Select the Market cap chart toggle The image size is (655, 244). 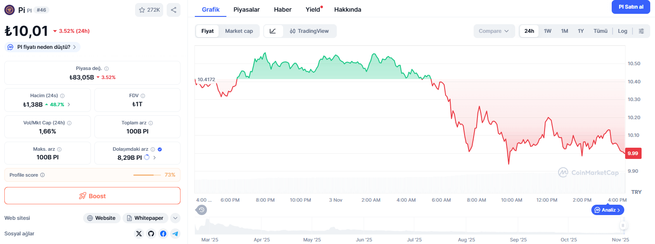tap(239, 31)
